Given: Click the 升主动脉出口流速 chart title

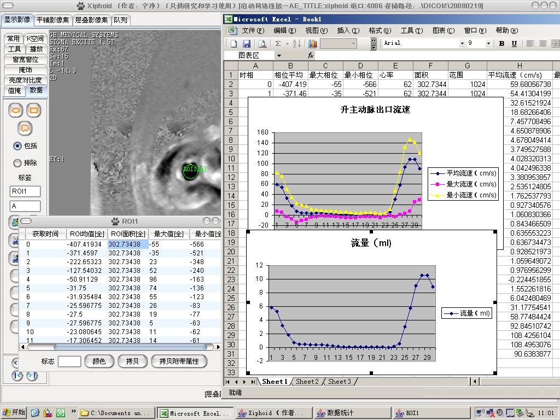Looking at the screenshot, I should click(375, 109).
